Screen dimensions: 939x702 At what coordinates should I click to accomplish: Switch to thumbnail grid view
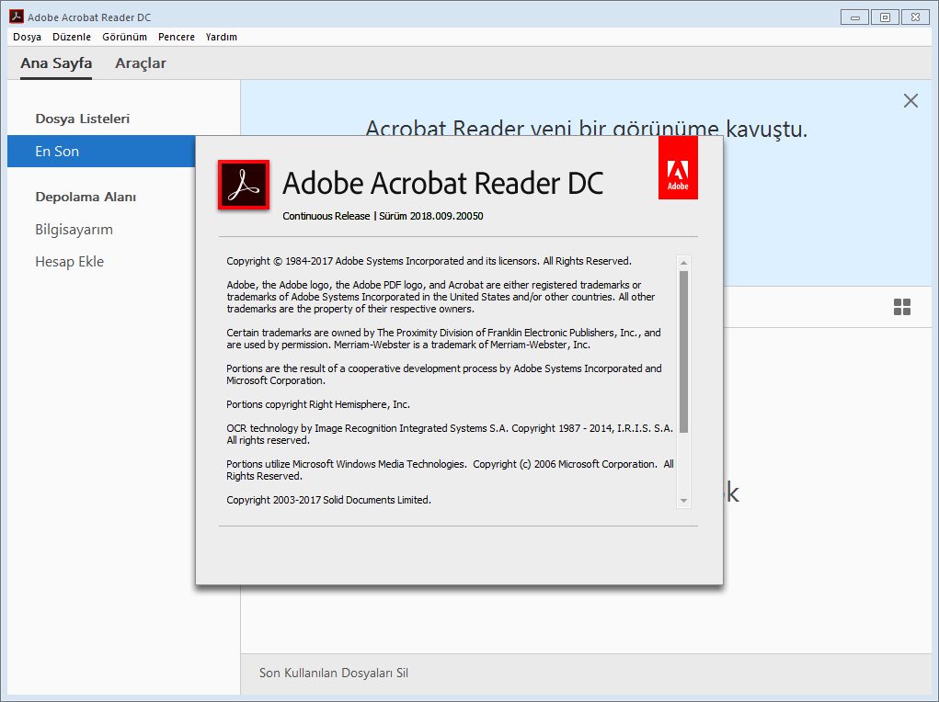coord(902,307)
